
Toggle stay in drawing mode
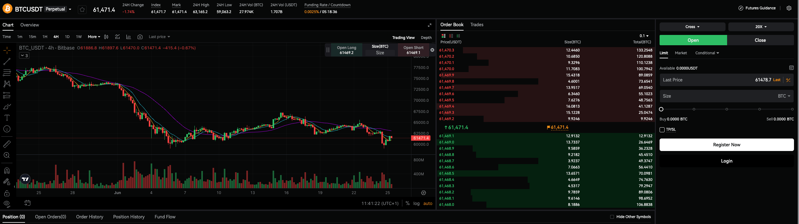coord(7,182)
